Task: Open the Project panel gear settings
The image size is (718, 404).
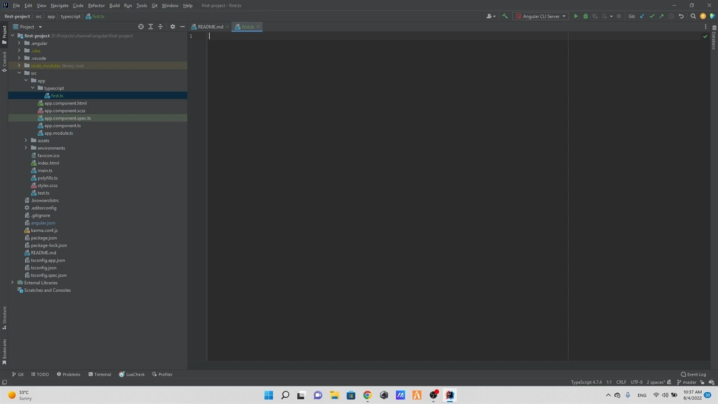Action: click(172, 26)
